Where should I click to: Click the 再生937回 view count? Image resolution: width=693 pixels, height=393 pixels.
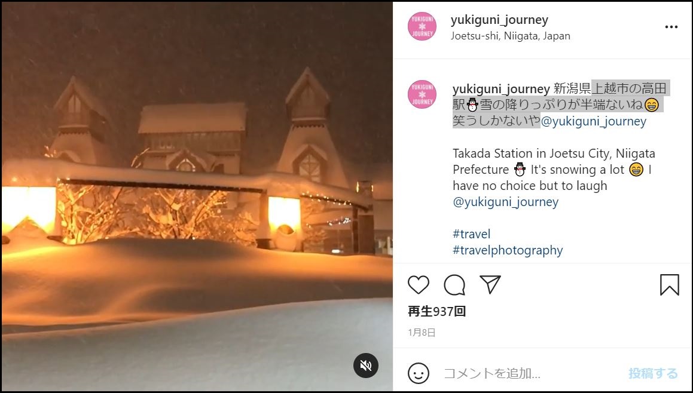(436, 311)
